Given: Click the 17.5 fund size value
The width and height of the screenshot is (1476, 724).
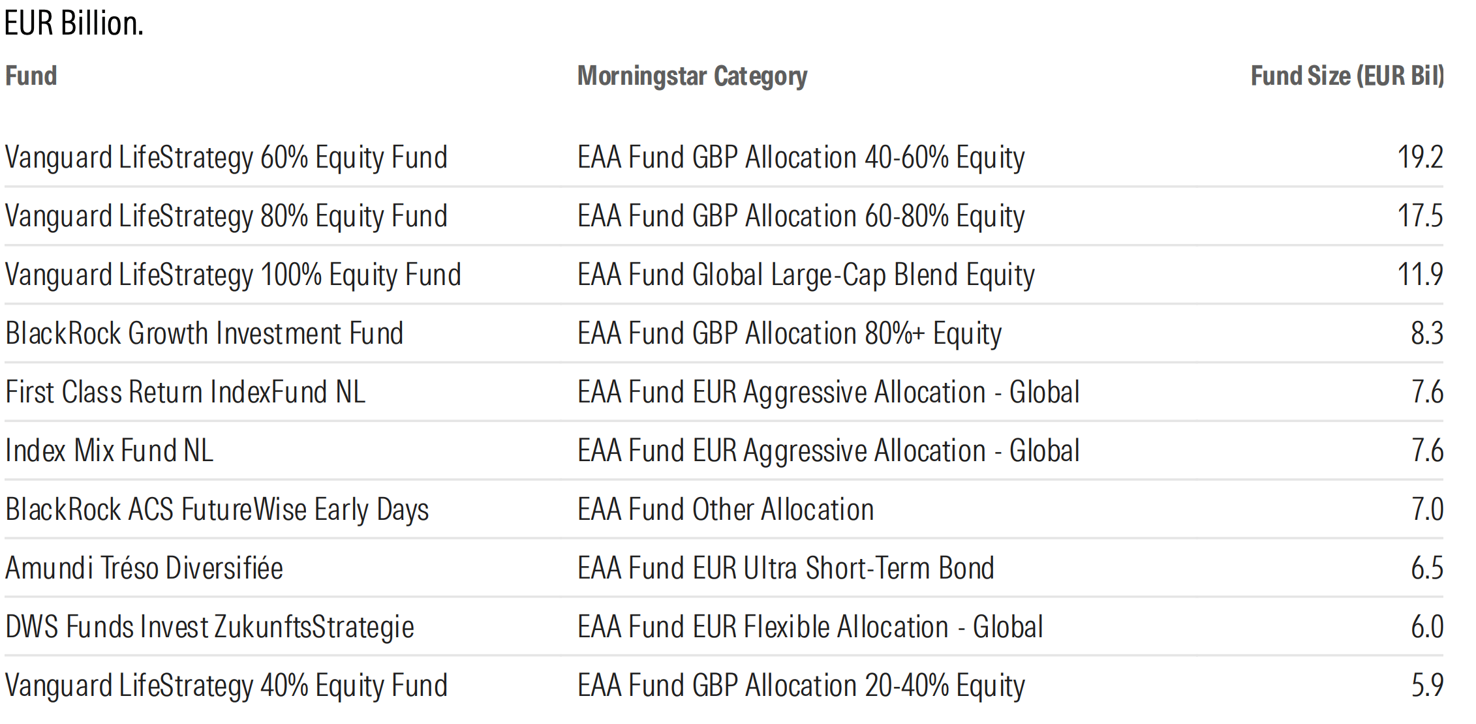Looking at the screenshot, I should pos(1421,216).
